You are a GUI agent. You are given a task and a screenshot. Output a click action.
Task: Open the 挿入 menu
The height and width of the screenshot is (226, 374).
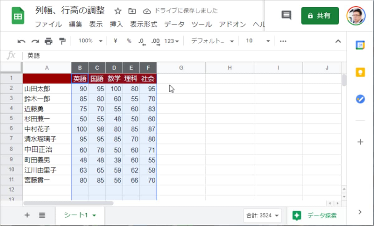point(116,24)
